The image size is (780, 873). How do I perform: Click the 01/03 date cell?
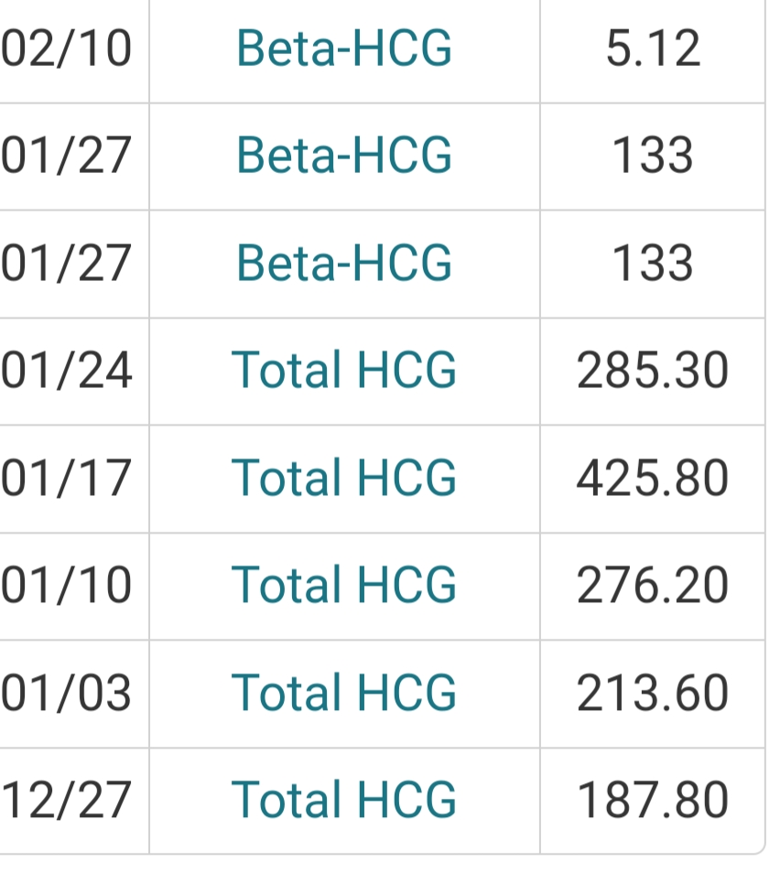[x=66, y=692]
